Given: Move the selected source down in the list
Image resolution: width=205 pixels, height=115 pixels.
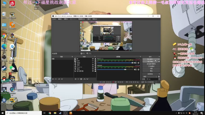Looking at the screenshot, I should click(x=87, y=79).
